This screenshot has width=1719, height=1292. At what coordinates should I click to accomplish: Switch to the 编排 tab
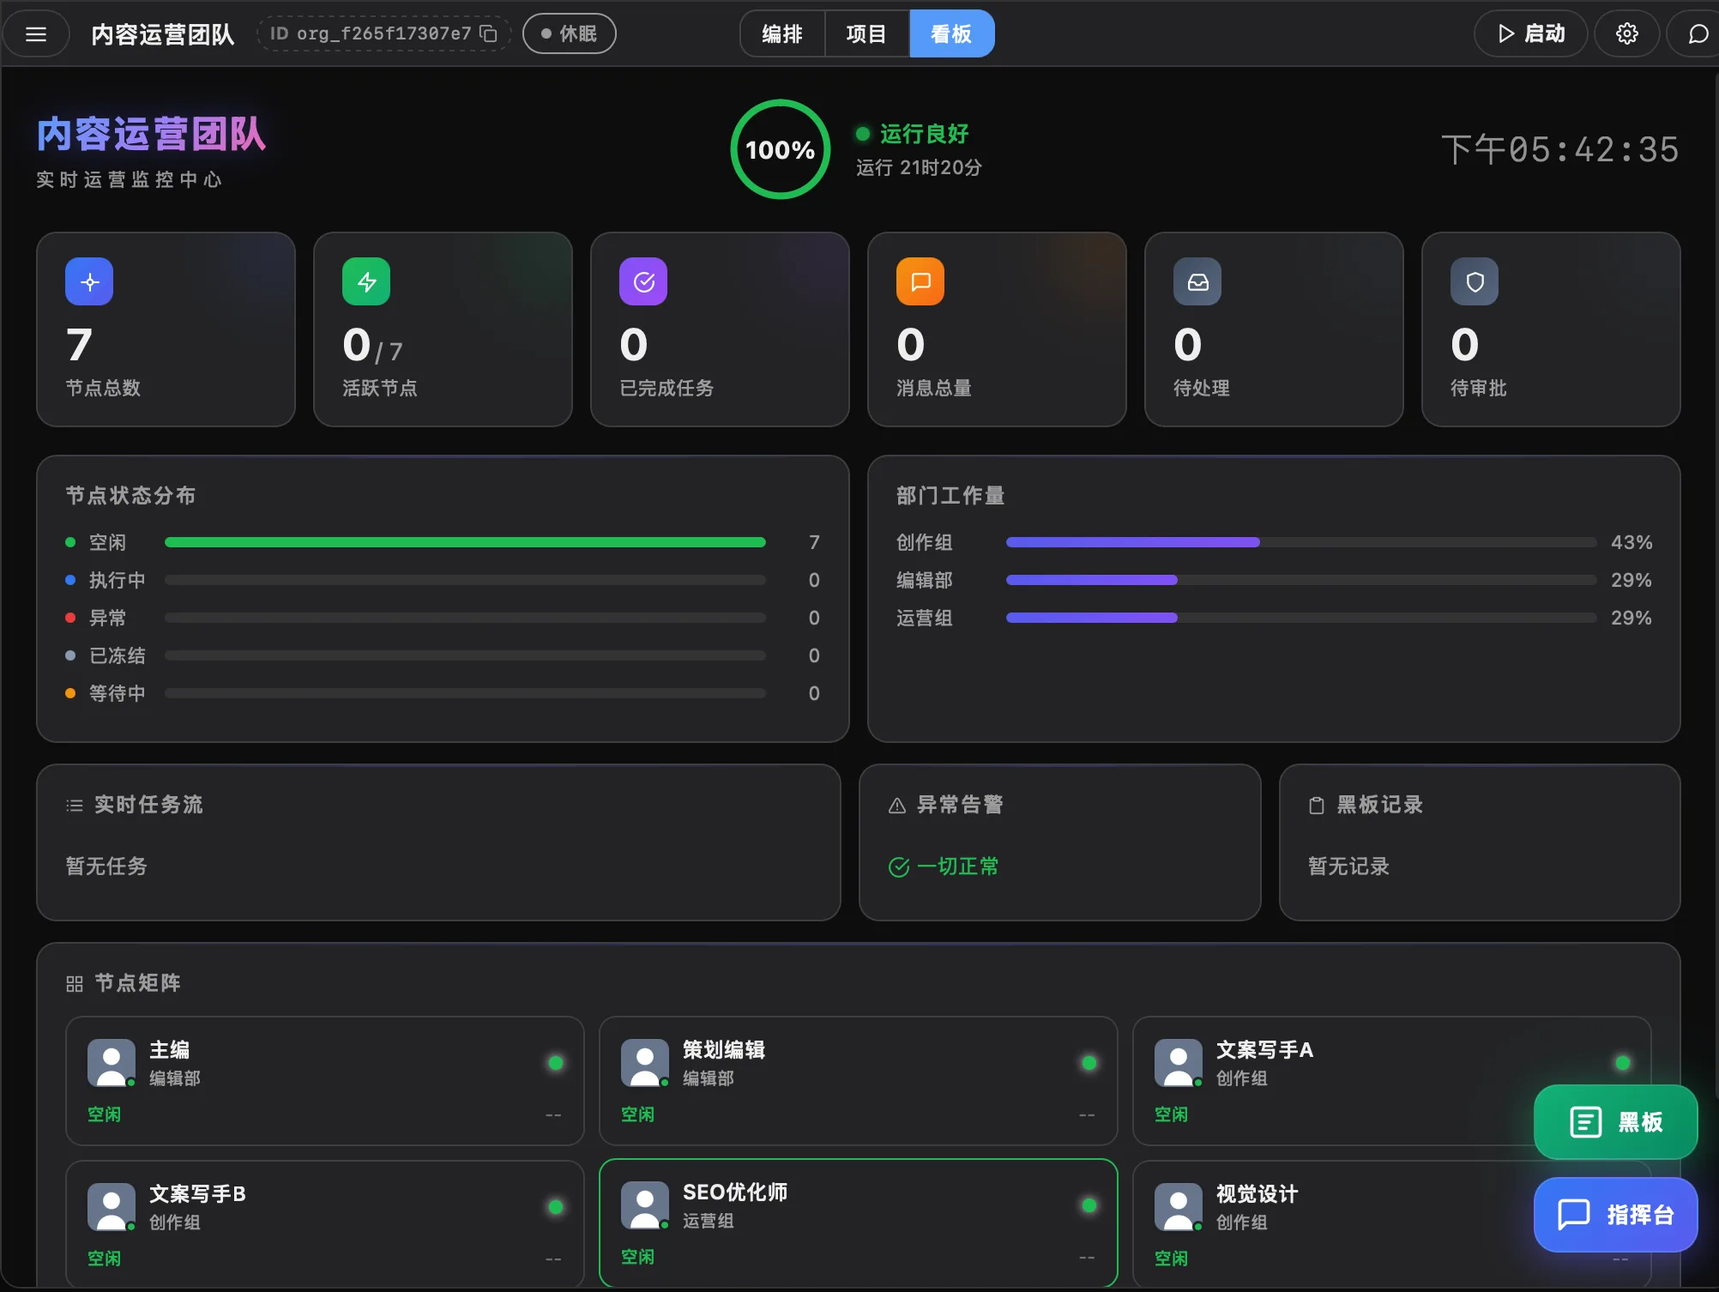point(782,33)
